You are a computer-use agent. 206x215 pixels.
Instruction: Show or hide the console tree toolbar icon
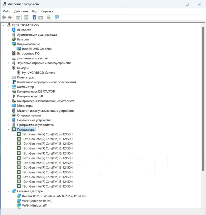point(18,18)
